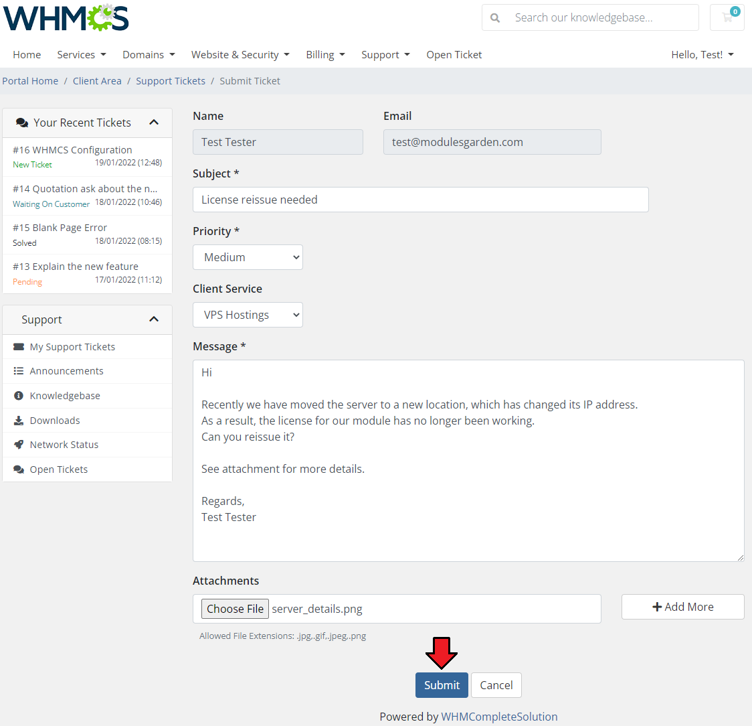Viewport: 752px width, 726px height.
Task: Click the list icon beside Announcements
Action: pos(19,370)
